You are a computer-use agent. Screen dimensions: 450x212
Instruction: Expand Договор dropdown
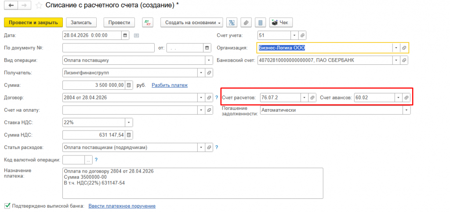pos(201,98)
